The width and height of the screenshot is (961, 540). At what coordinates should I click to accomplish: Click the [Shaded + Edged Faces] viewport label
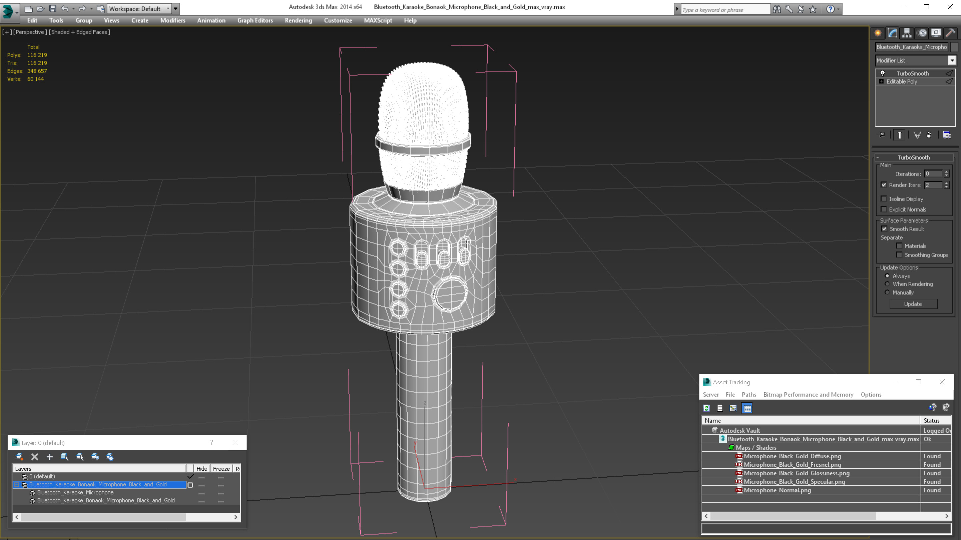79,32
